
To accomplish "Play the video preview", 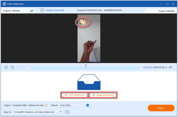I will point(6,67).
